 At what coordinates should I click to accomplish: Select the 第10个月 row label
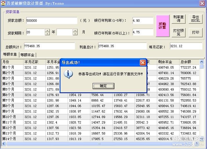[x=9, y=117]
